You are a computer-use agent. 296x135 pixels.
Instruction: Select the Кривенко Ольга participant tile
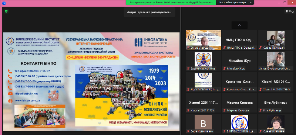[x=239, y=82]
